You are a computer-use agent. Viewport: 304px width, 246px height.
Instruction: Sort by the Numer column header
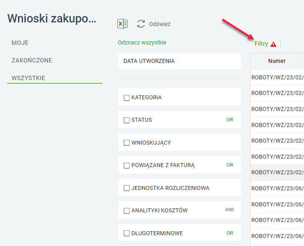click(277, 61)
